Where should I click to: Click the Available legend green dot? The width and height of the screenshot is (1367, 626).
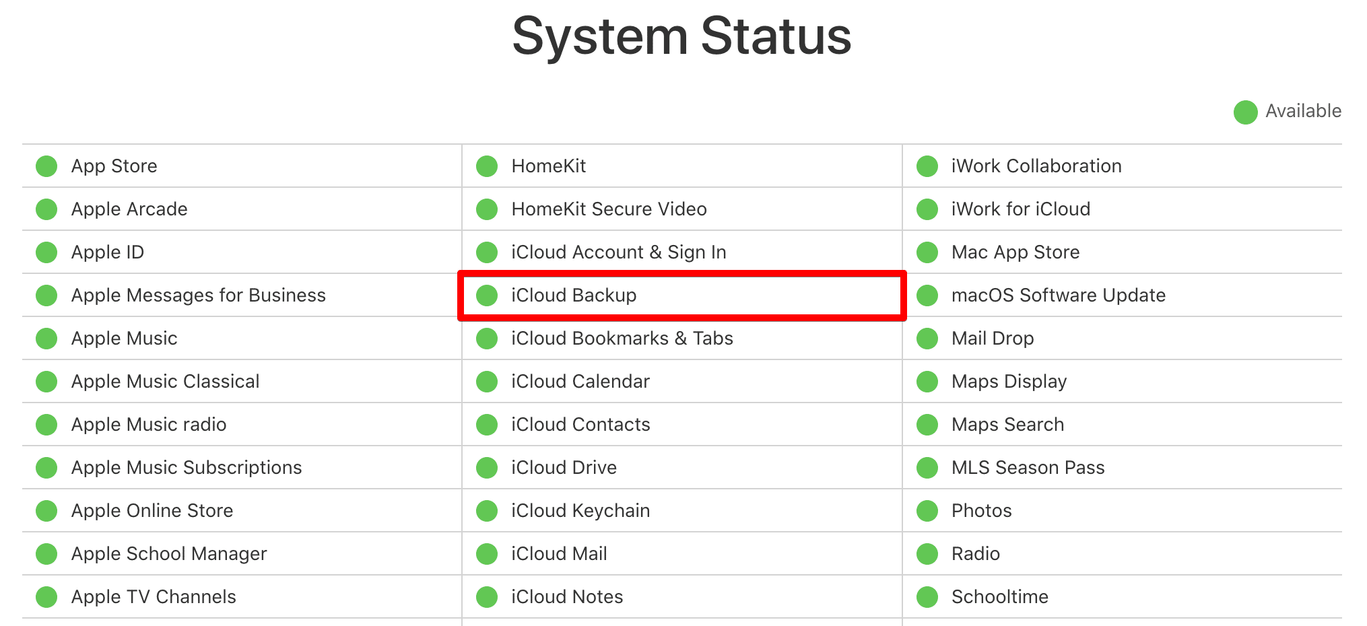click(1245, 112)
